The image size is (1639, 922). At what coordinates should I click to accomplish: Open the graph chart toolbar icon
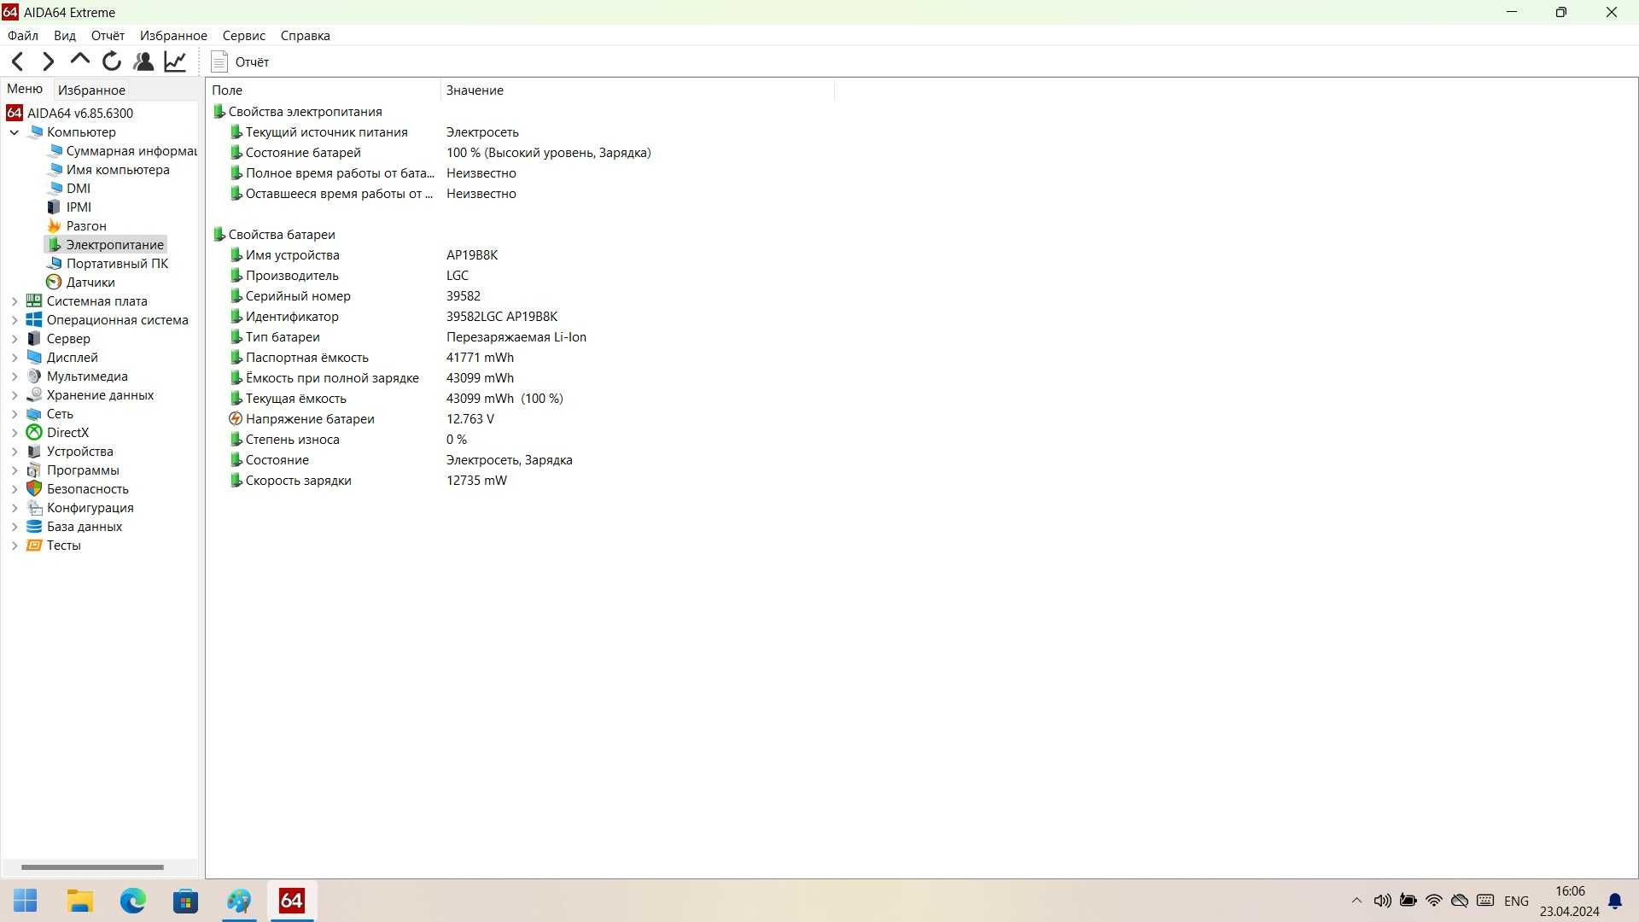click(175, 61)
